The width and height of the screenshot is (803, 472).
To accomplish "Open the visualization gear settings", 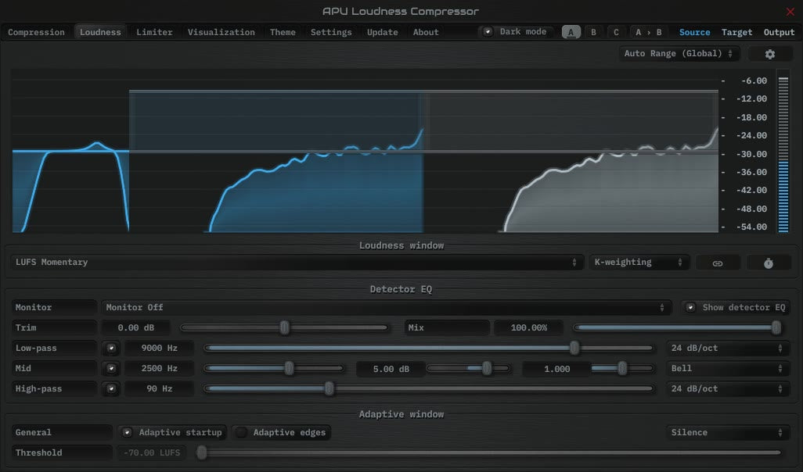I will [x=769, y=54].
